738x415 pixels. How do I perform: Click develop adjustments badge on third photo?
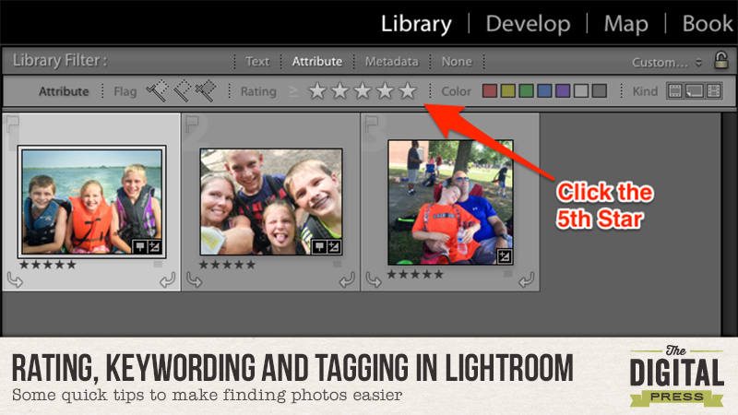pos(504,256)
